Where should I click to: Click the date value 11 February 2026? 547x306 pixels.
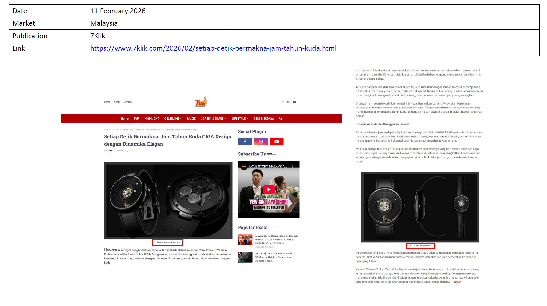[x=118, y=11]
